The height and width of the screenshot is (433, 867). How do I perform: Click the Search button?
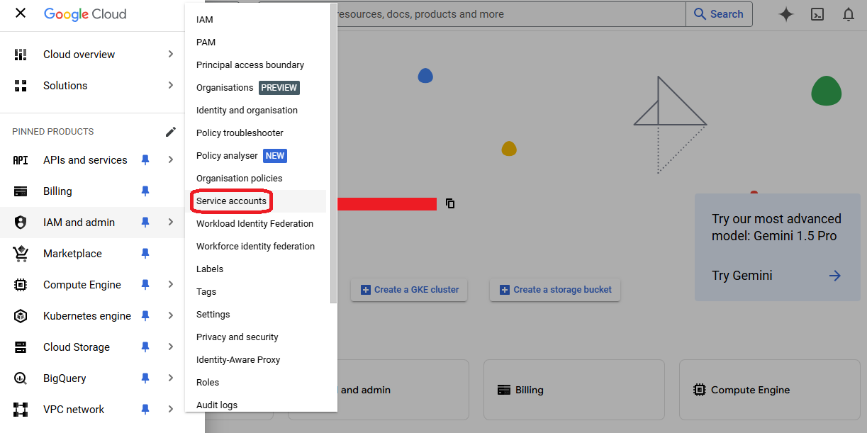718,14
